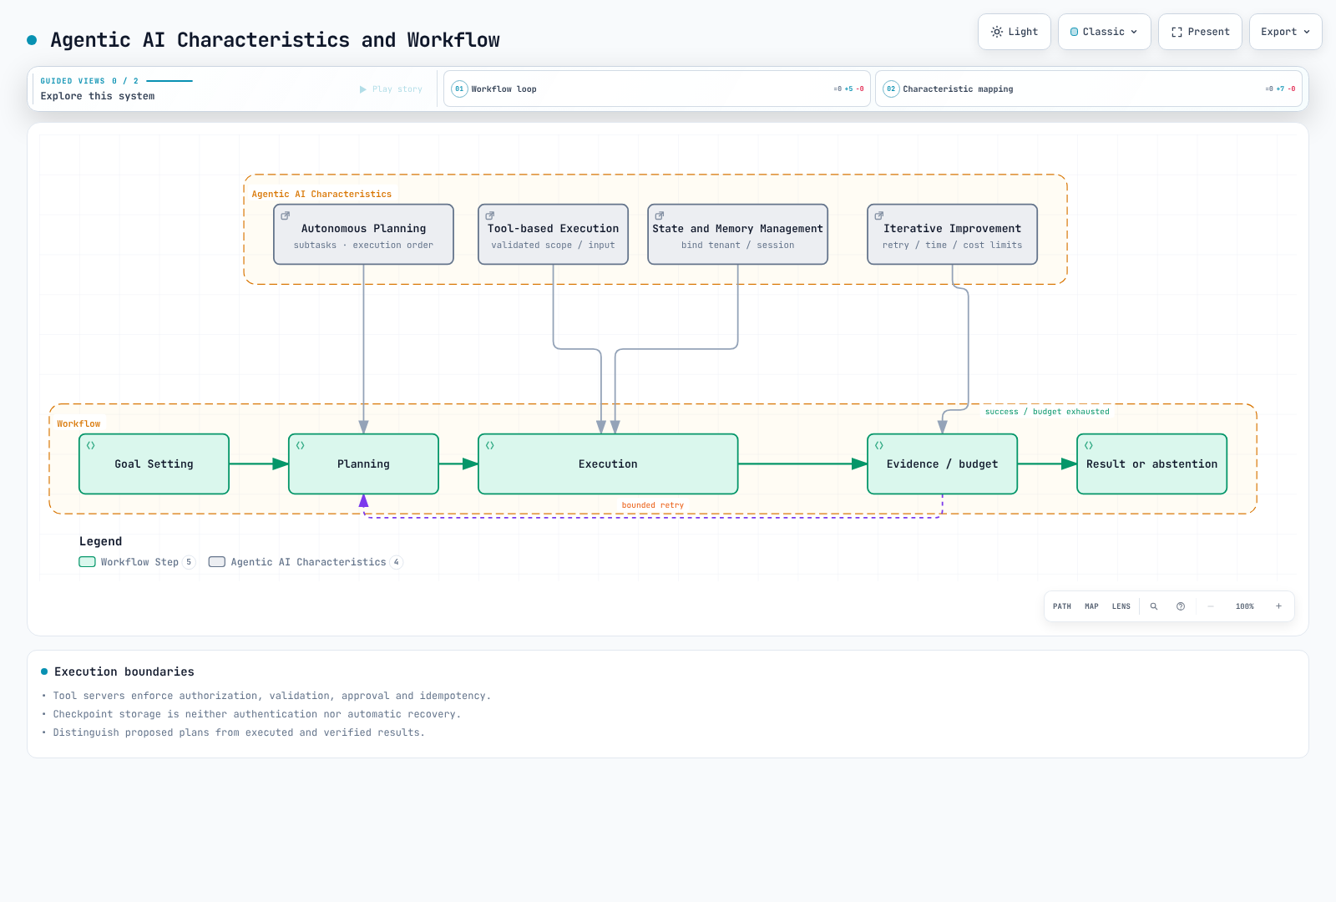Click code icon on Result or abstention node

[1088, 445]
